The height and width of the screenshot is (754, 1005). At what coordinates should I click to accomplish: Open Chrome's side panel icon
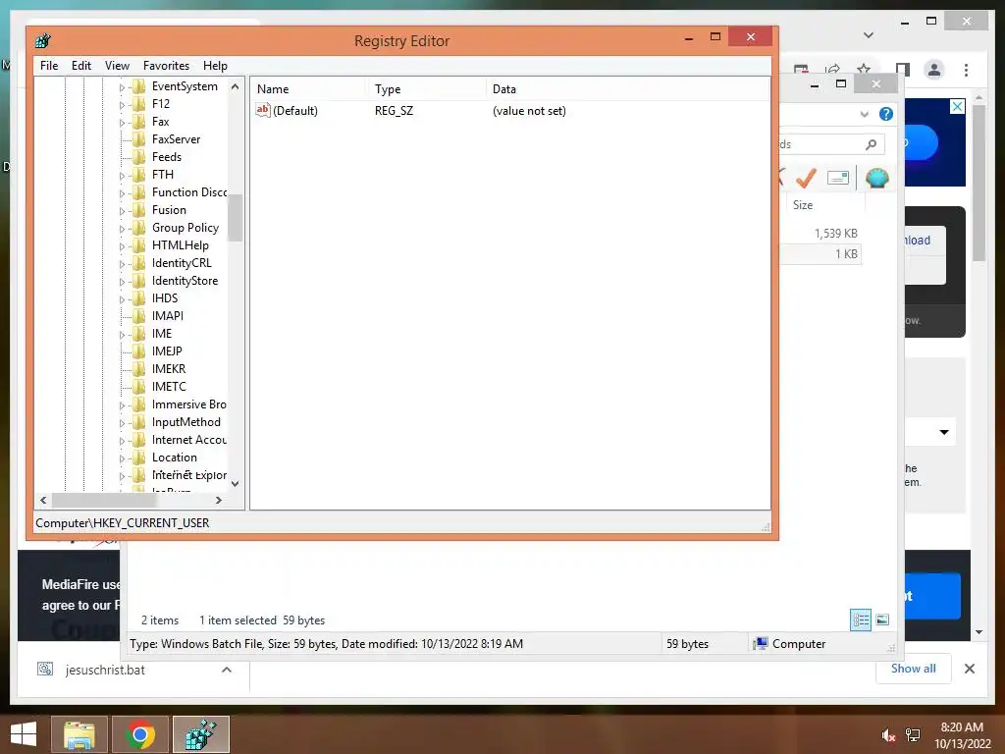[903, 70]
